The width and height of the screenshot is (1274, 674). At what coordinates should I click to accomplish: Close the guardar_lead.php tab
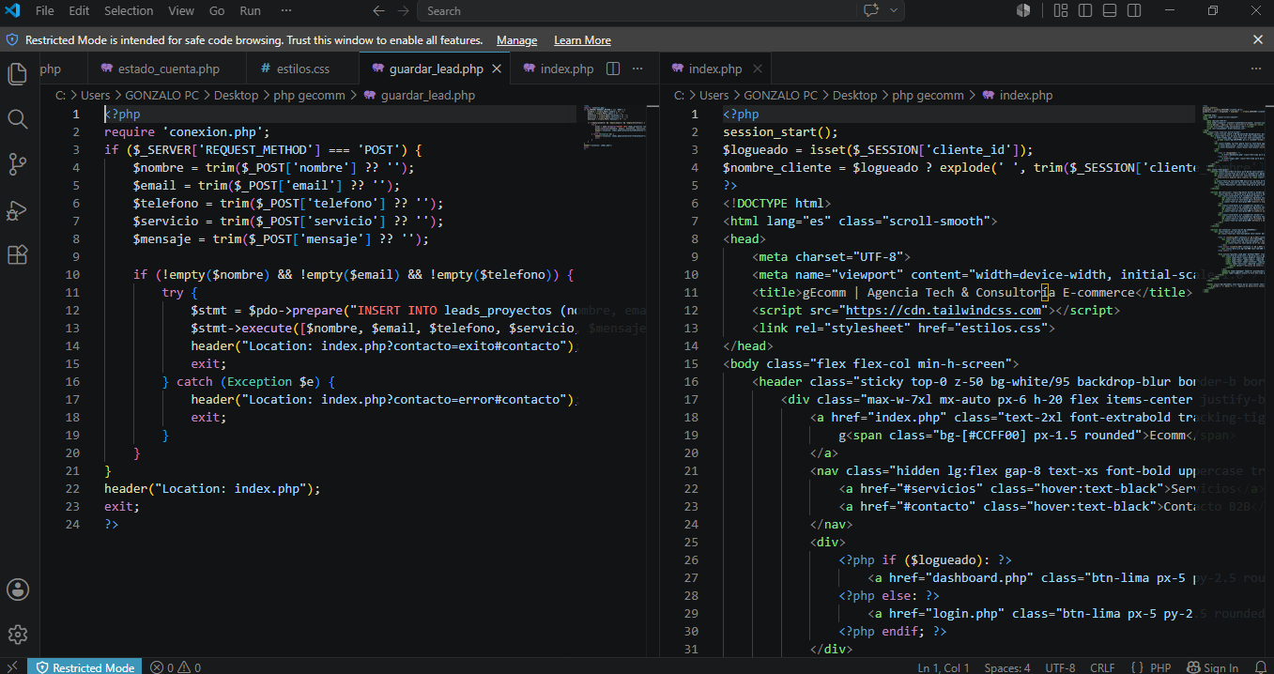point(497,69)
